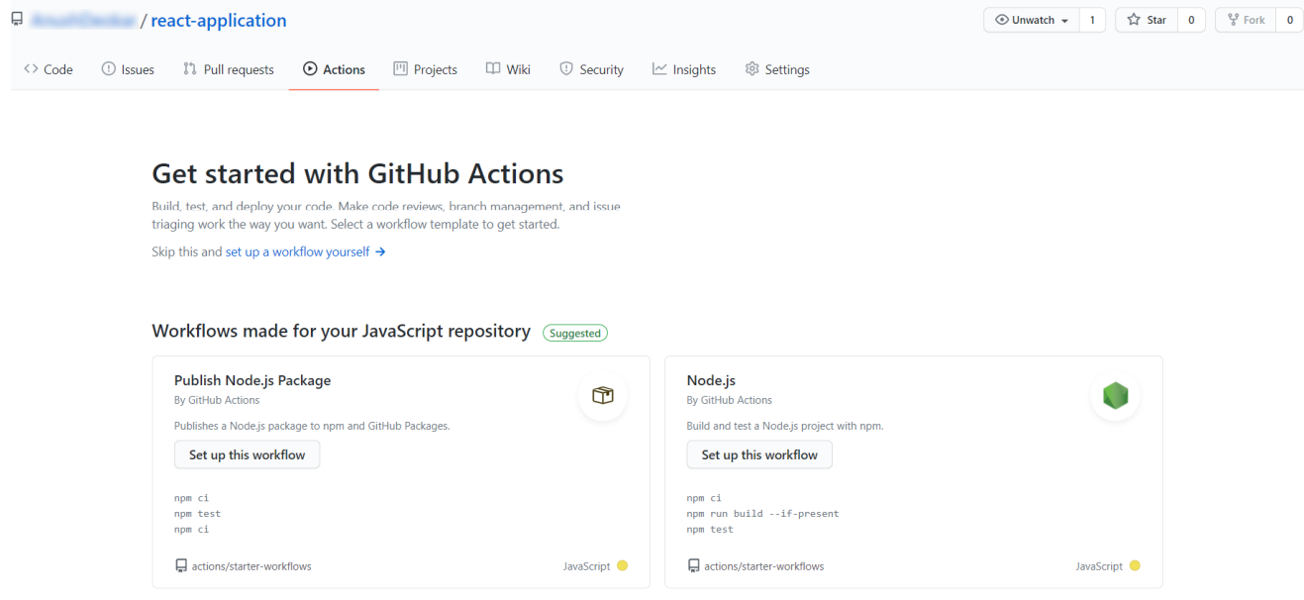The height and width of the screenshot is (600, 1304).
Task: Click the Wiki book icon
Action: coord(492,69)
